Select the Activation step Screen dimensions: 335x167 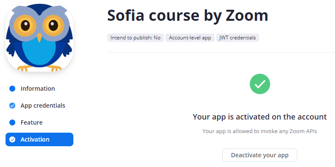point(39,139)
